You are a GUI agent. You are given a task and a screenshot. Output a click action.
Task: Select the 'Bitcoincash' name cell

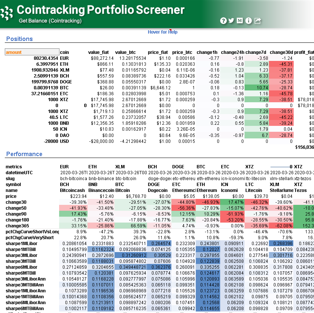72,190
